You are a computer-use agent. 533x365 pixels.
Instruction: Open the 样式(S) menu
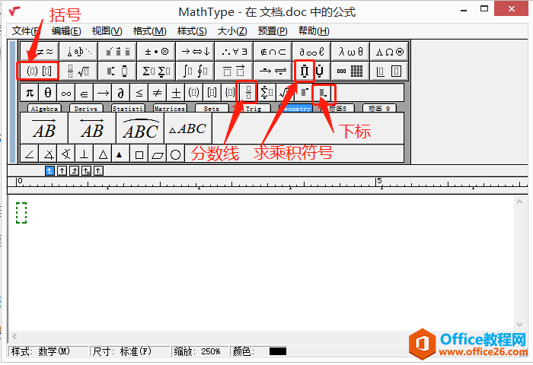tap(192, 31)
